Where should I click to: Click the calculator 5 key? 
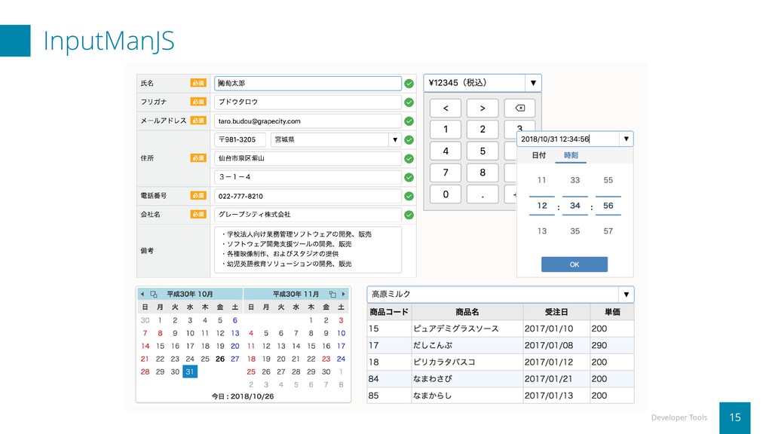pyautogui.click(x=482, y=151)
